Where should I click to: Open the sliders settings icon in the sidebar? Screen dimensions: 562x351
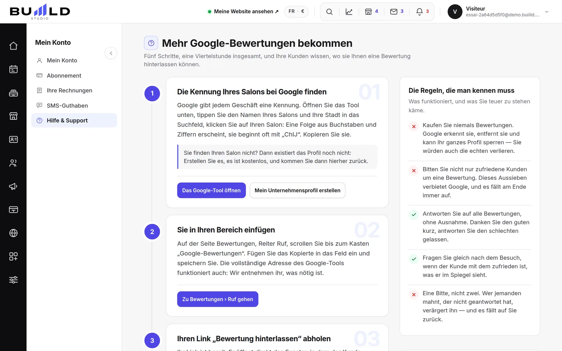[x=13, y=280]
